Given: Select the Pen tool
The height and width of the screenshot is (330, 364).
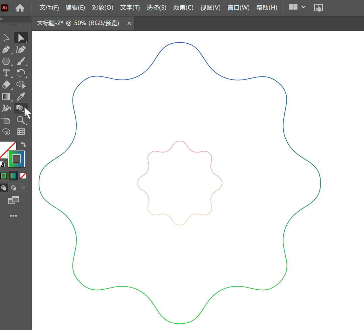Looking at the screenshot, I should coord(6,49).
